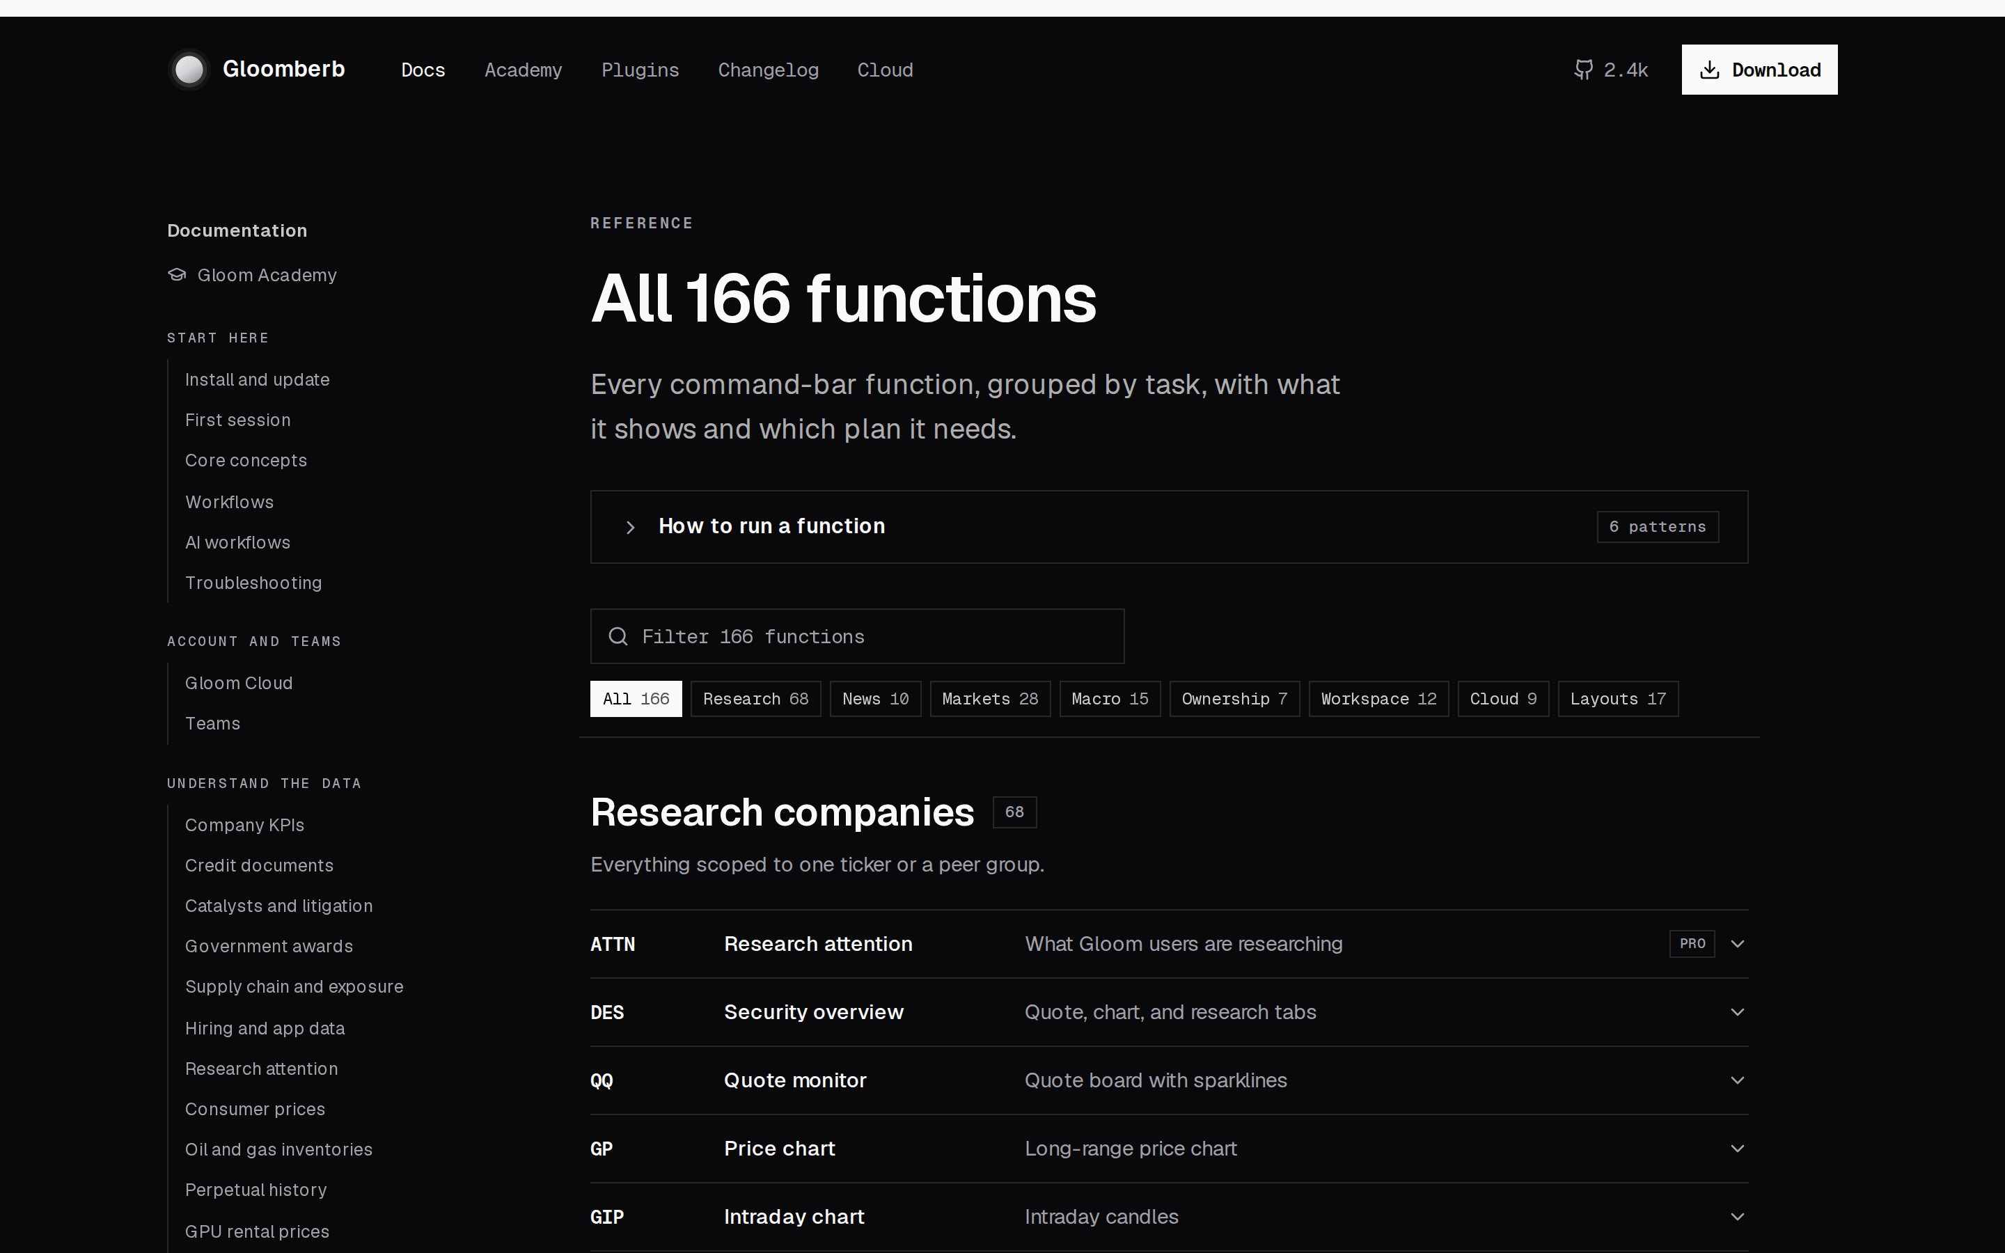Screen dimensions: 2005x1253
Task: Click the Gloomberb logo circle icon
Action: tap(190, 70)
